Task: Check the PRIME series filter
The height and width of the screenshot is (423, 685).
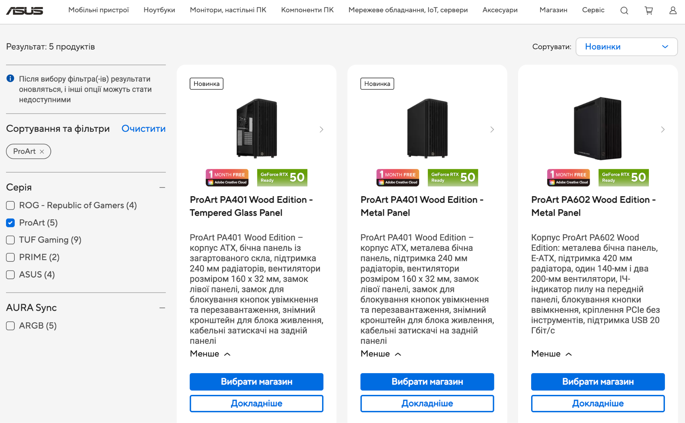Action: [x=10, y=257]
